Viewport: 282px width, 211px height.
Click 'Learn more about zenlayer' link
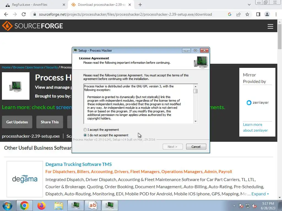pos(255,127)
